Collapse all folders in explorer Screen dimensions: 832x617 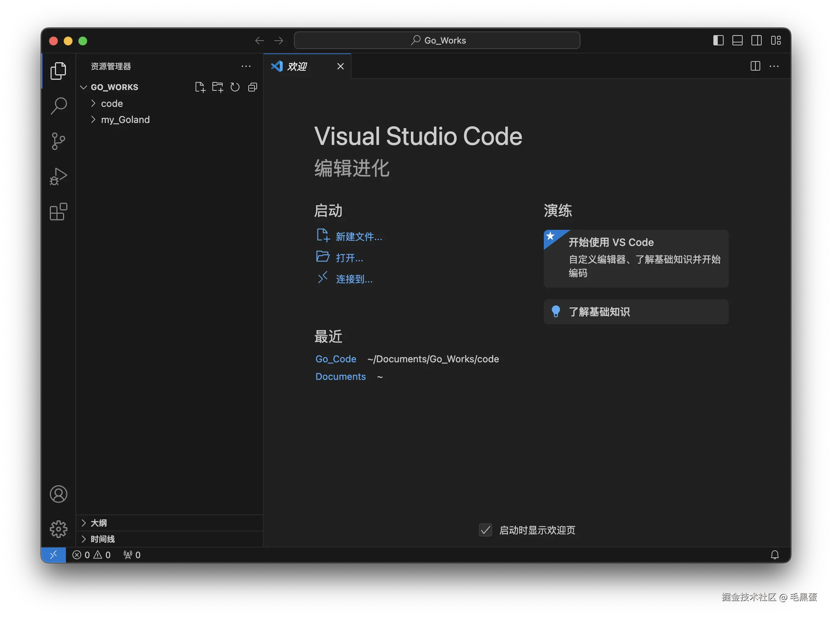point(253,87)
